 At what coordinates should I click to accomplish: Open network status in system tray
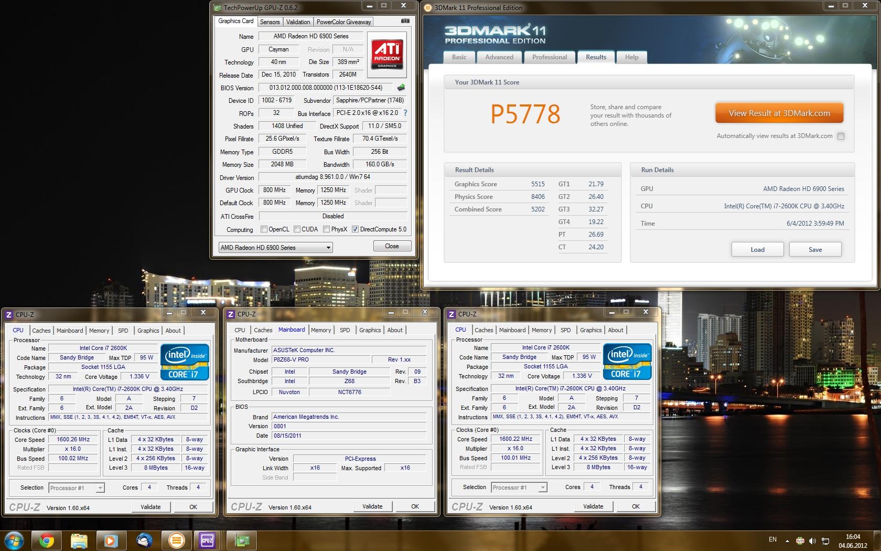tap(825, 541)
